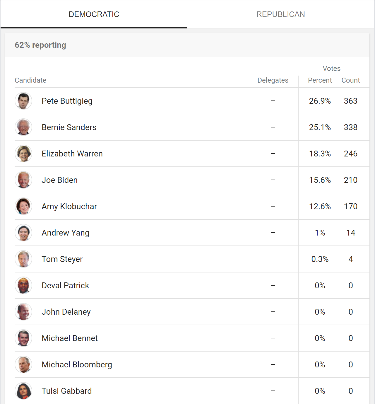The height and width of the screenshot is (404, 375).
Task: Select the Michael Bennet name
Action: [70, 338]
